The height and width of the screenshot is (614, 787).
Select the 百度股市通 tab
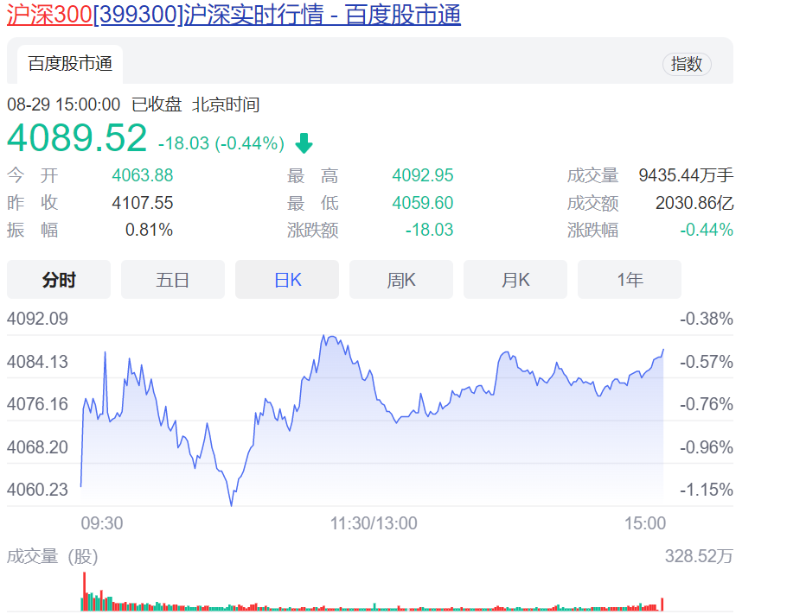[x=70, y=64]
